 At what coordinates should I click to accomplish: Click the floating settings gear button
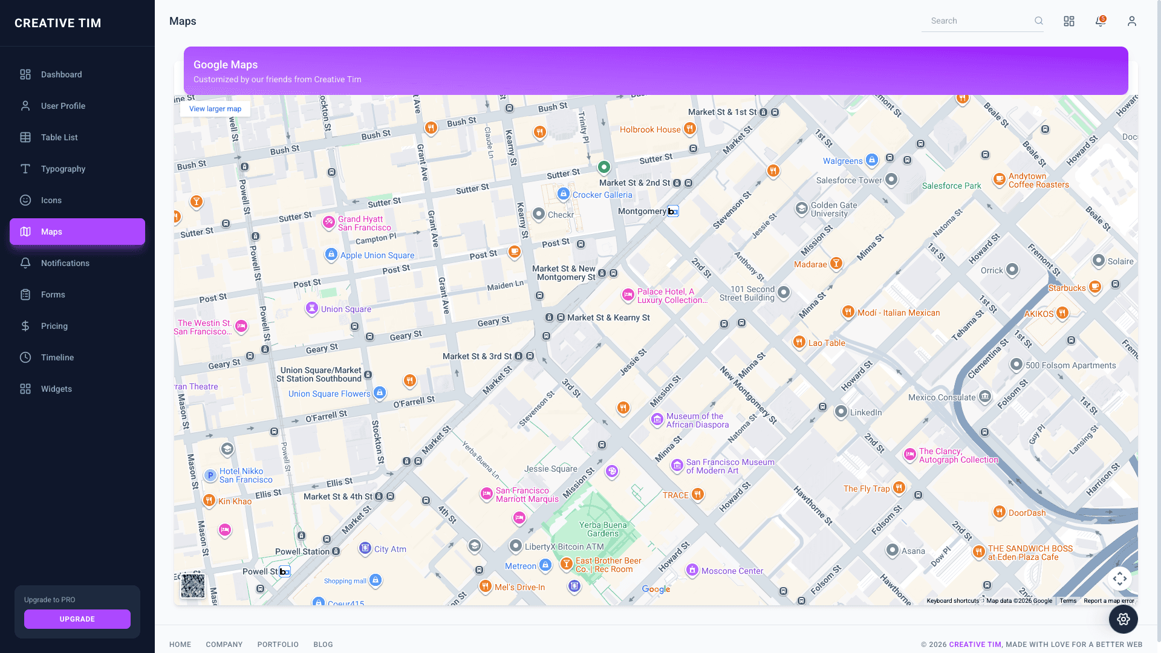1123,619
